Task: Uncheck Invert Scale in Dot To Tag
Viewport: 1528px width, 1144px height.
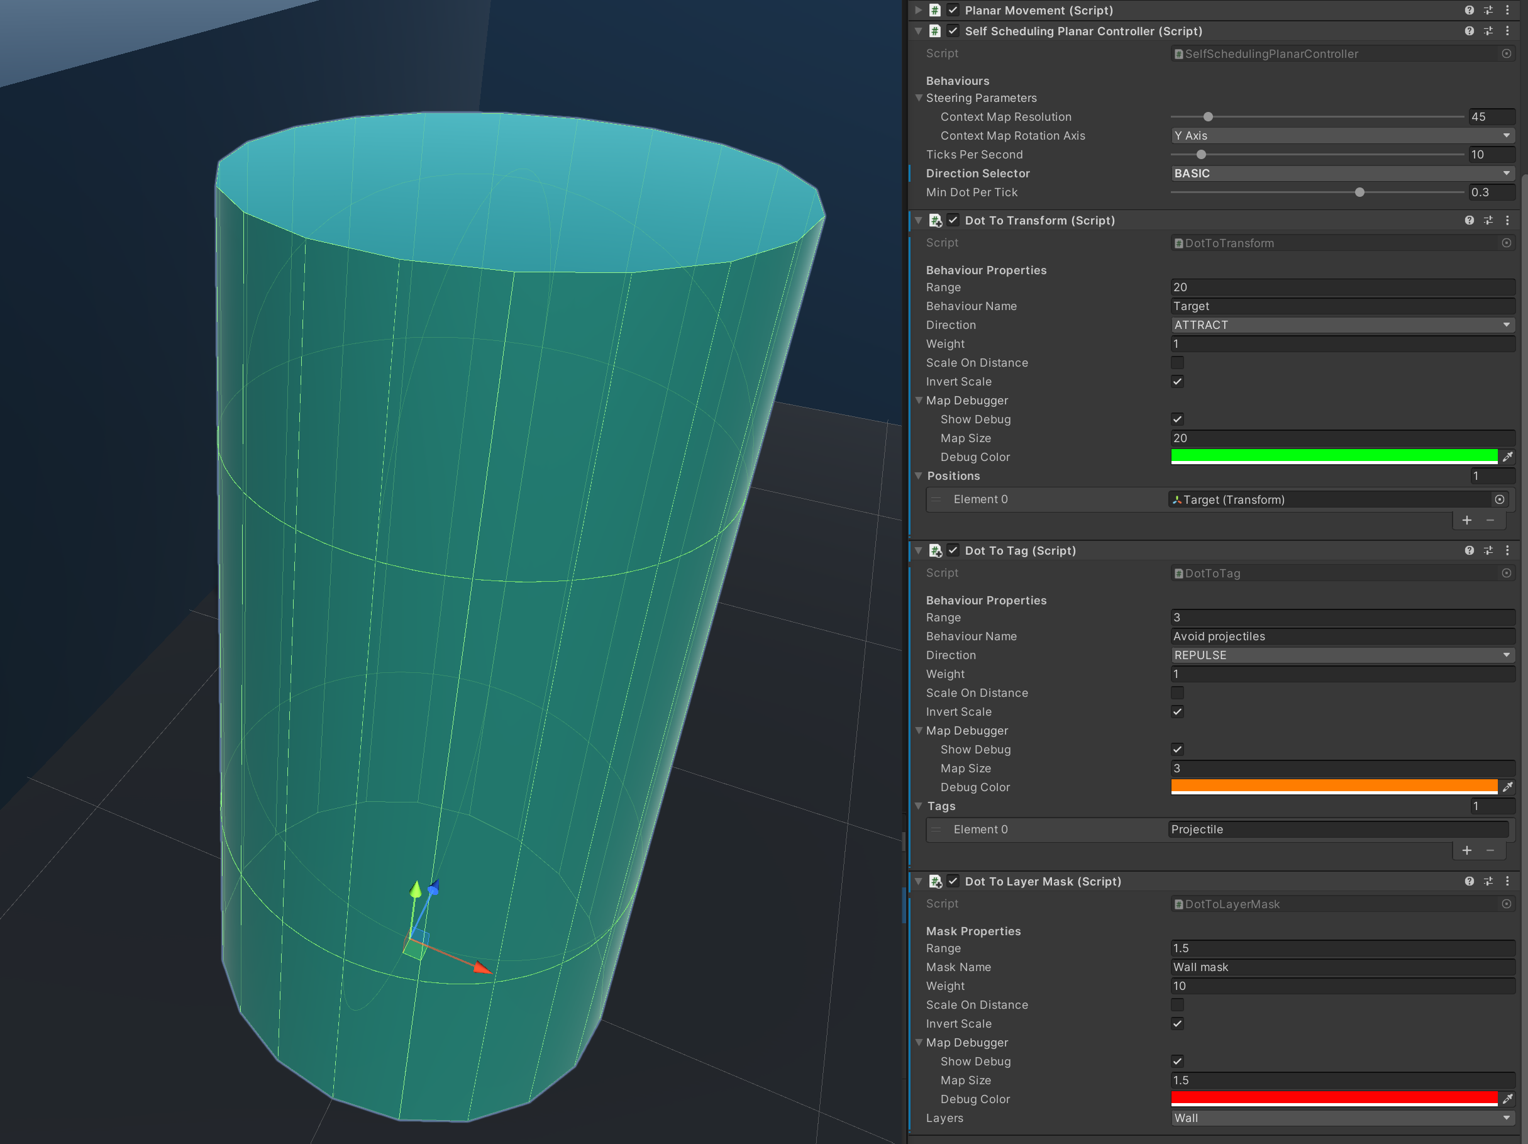Action: pos(1177,711)
